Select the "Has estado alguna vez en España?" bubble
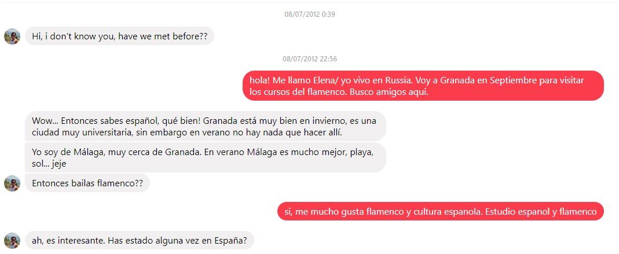The height and width of the screenshot is (254, 619). coord(140,240)
